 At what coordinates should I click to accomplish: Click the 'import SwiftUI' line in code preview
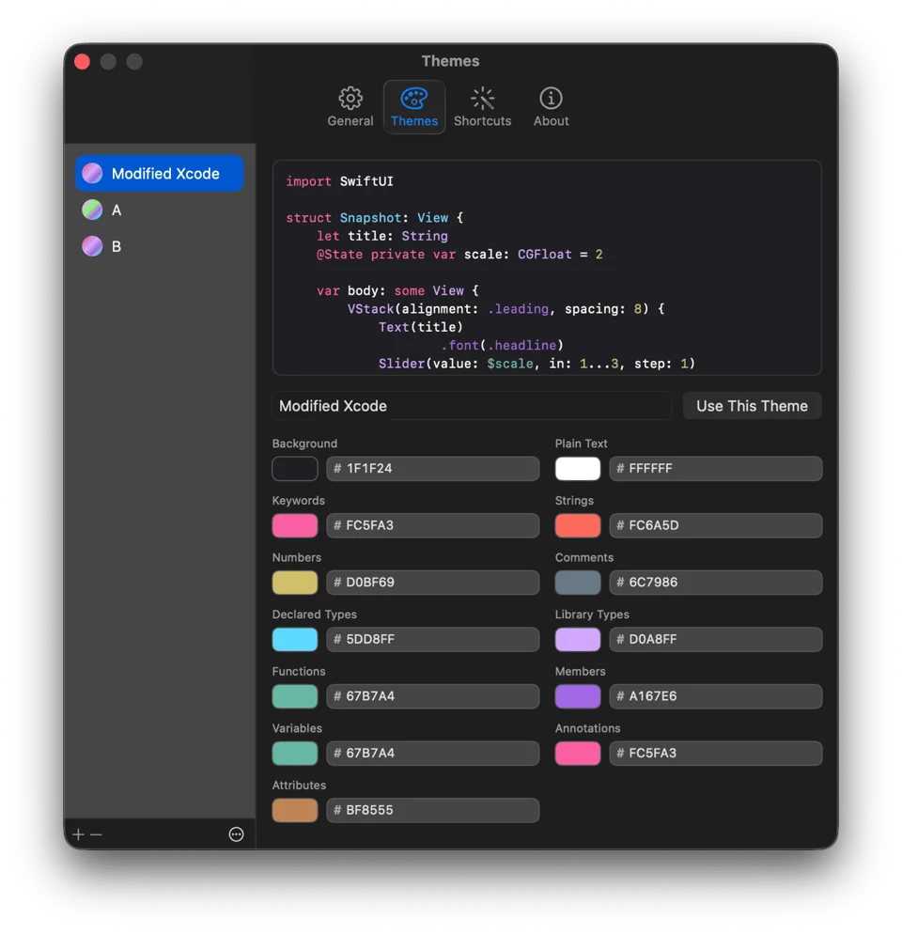[x=339, y=181]
